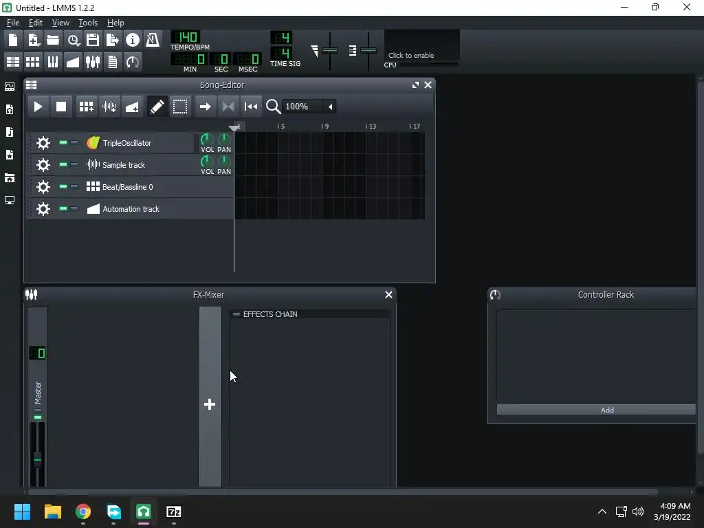Toggle auto-scrolling arrow in Song-Editor
The image size is (704, 528).
point(205,107)
